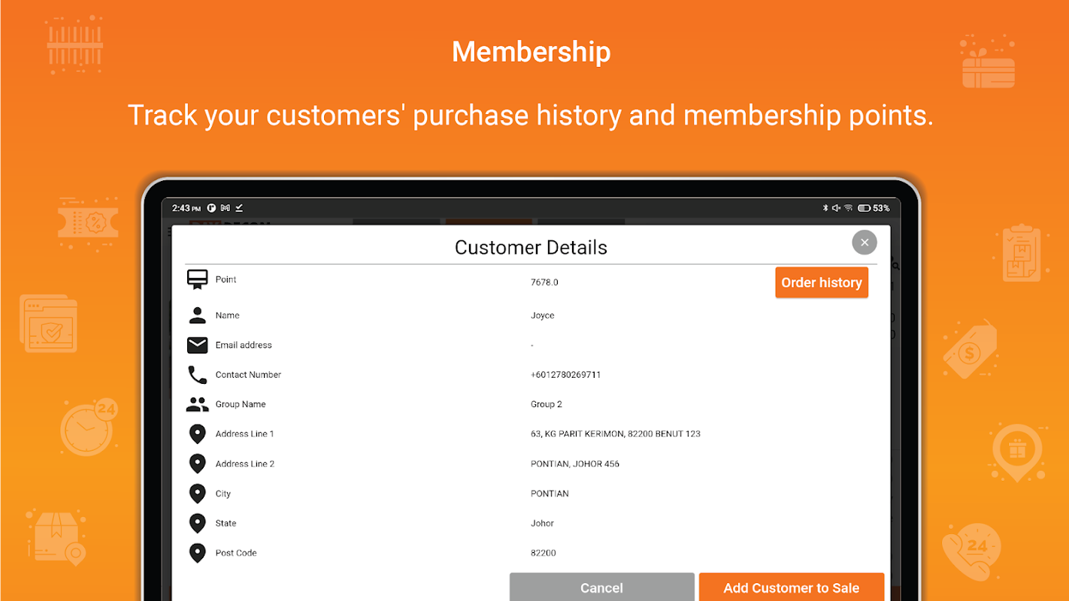Click the Point membership card icon
The image size is (1069, 601).
(x=197, y=279)
